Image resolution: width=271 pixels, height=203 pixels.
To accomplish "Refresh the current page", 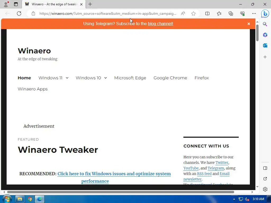I will click(x=19, y=13).
